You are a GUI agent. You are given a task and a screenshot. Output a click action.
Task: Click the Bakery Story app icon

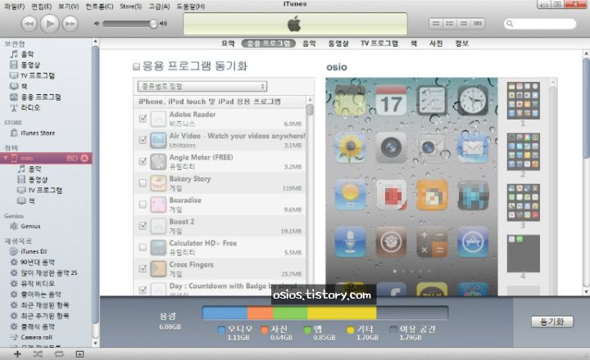point(158,183)
